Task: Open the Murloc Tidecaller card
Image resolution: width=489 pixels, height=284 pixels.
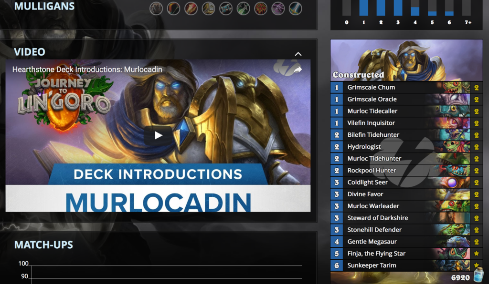Action: coord(406,111)
